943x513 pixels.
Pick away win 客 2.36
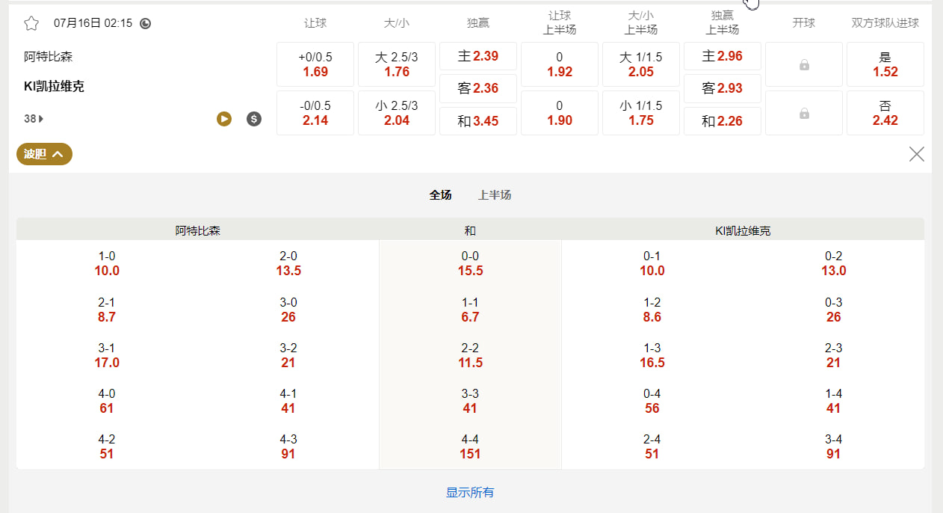[478, 88]
